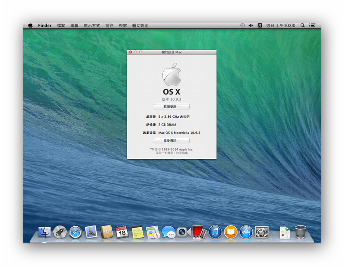Click the 軟體更新… button

[172, 107]
